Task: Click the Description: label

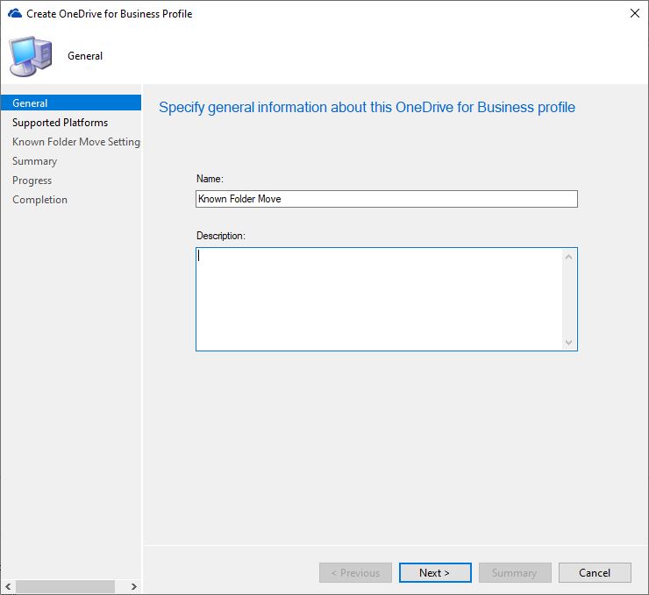Action: click(x=221, y=236)
